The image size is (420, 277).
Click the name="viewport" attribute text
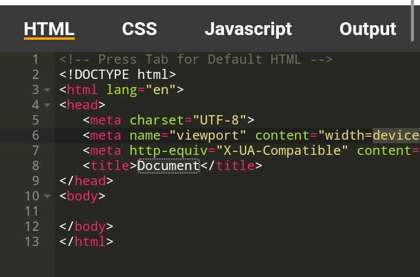[x=188, y=135]
